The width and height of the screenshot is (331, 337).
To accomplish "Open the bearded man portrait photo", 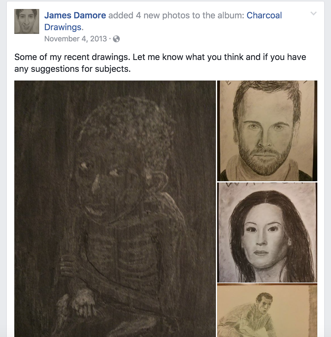I will 267,131.
